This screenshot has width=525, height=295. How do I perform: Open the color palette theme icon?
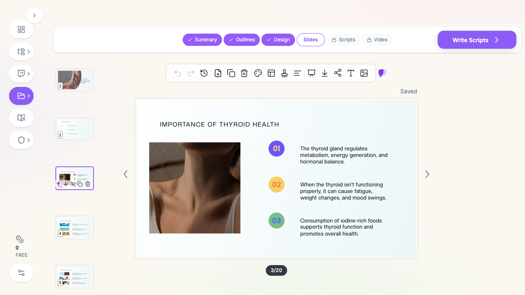click(x=258, y=73)
